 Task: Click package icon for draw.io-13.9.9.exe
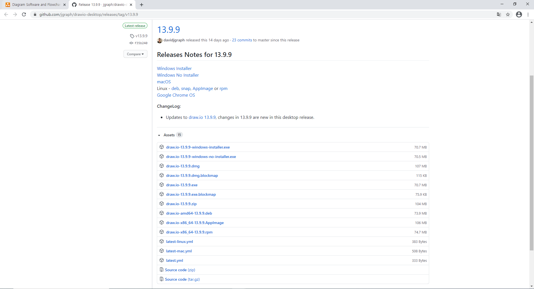[x=162, y=185]
